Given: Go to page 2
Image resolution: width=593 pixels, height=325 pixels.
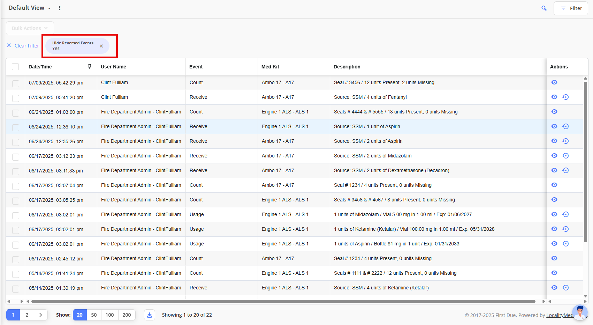Looking at the screenshot, I should click(x=27, y=315).
